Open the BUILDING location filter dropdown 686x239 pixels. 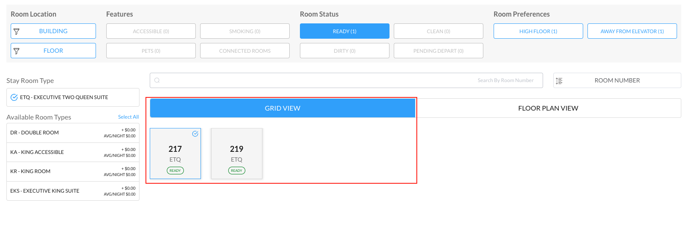[53, 31]
